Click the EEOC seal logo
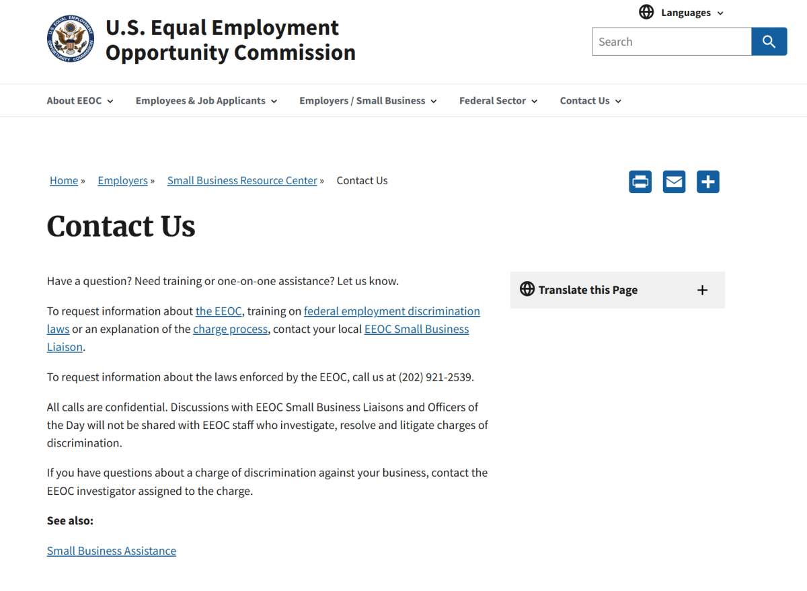This screenshot has width=807, height=591. pyautogui.click(x=71, y=38)
